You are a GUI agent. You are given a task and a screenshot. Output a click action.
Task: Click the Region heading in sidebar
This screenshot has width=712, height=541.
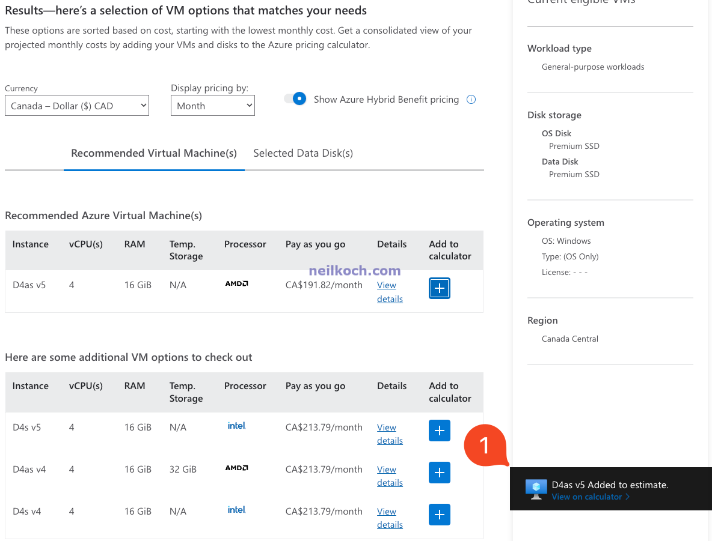[x=542, y=321]
